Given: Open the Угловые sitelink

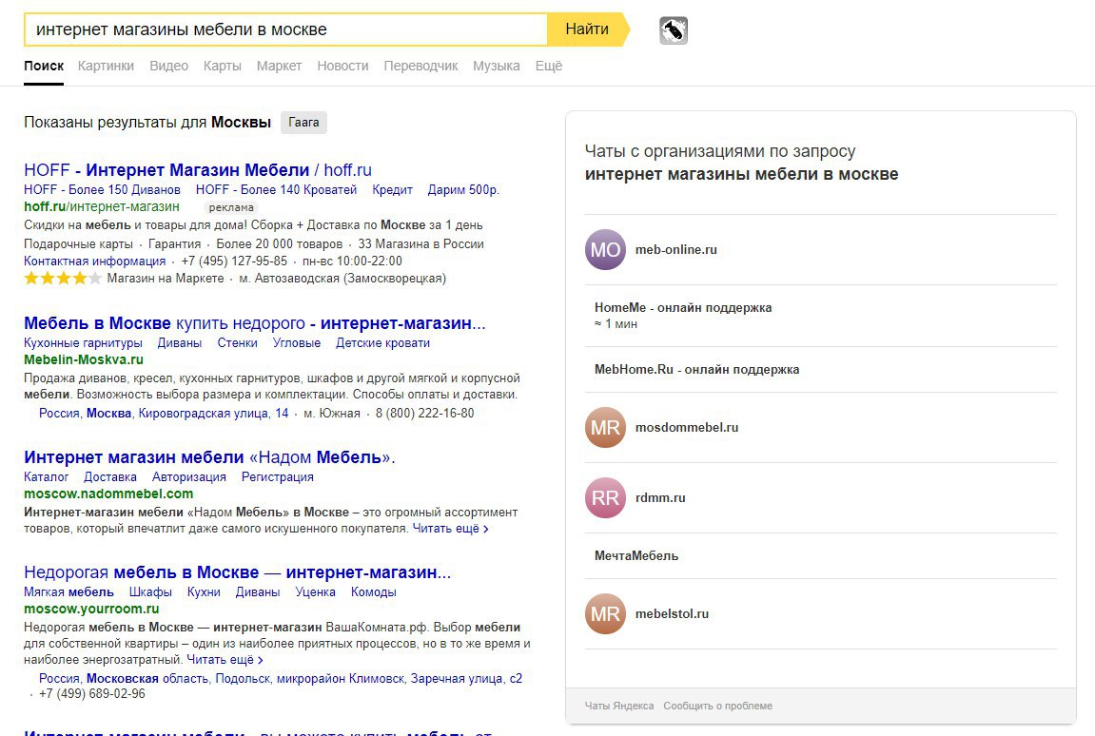Looking at the screenshot, I should [297, 343].
